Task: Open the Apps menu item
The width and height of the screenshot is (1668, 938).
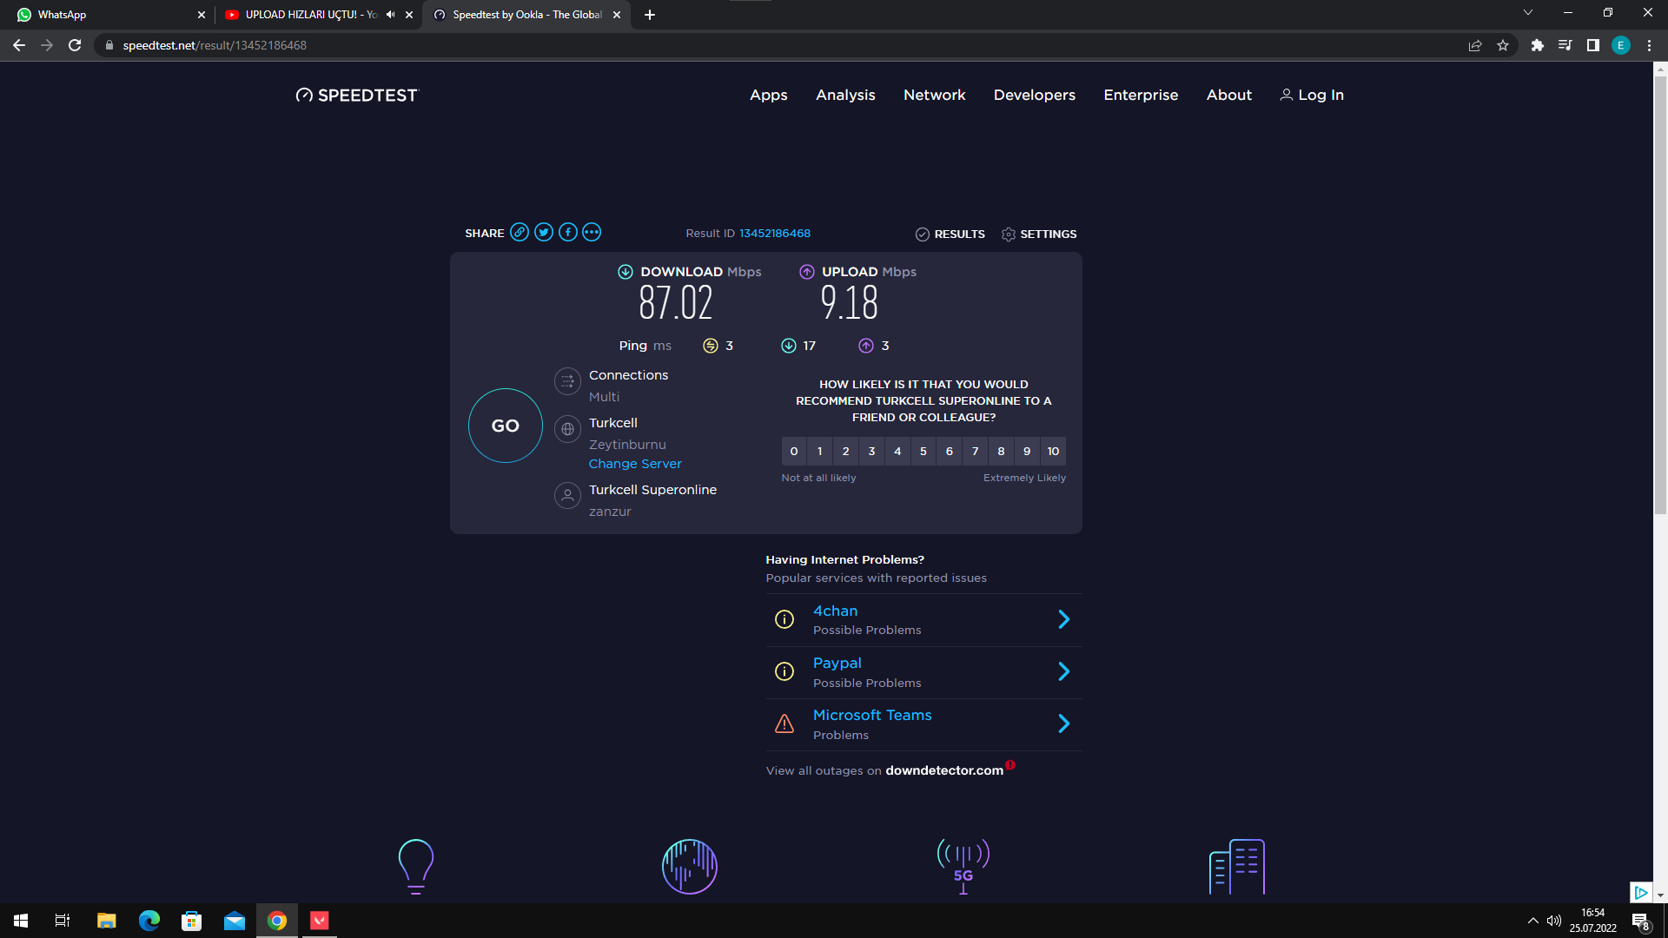Action: 769,96
